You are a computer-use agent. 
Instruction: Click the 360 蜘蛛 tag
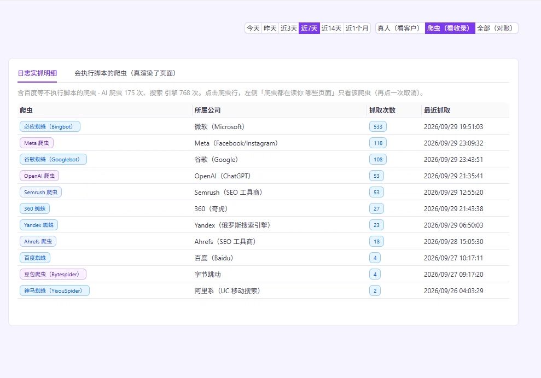pyautogui.click(x=35, y=208)
